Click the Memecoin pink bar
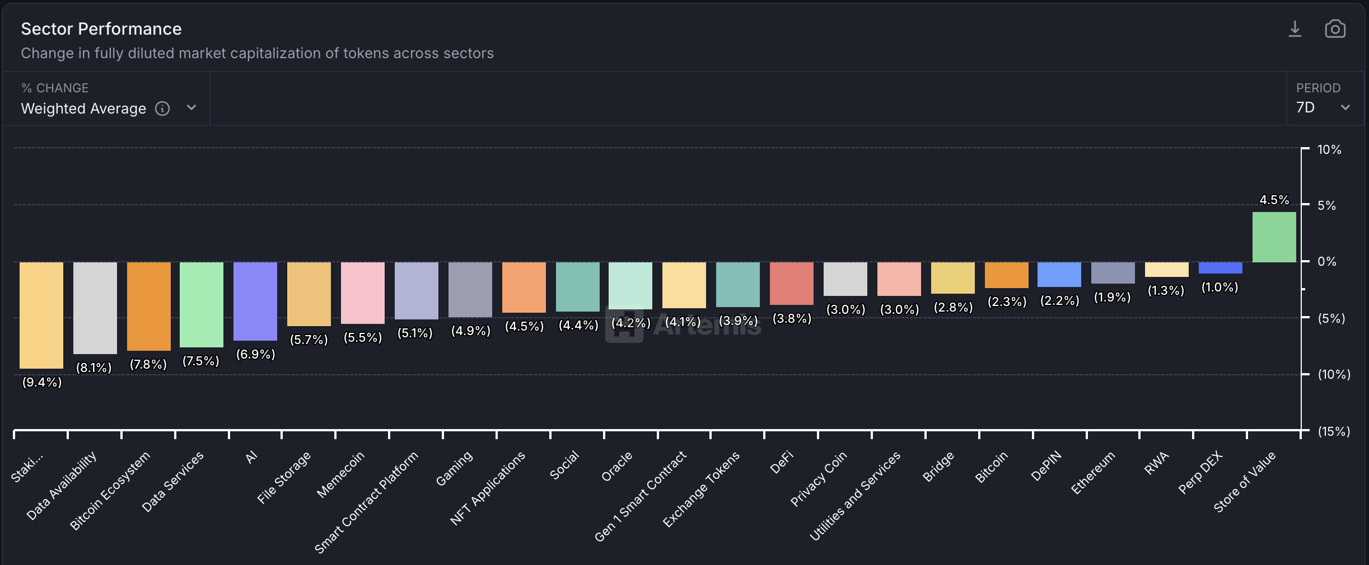Viewport: 1369px width, 565px height. coord(362,294)
